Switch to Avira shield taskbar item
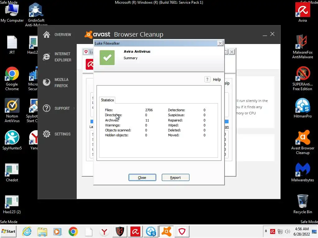 point(182,231)
